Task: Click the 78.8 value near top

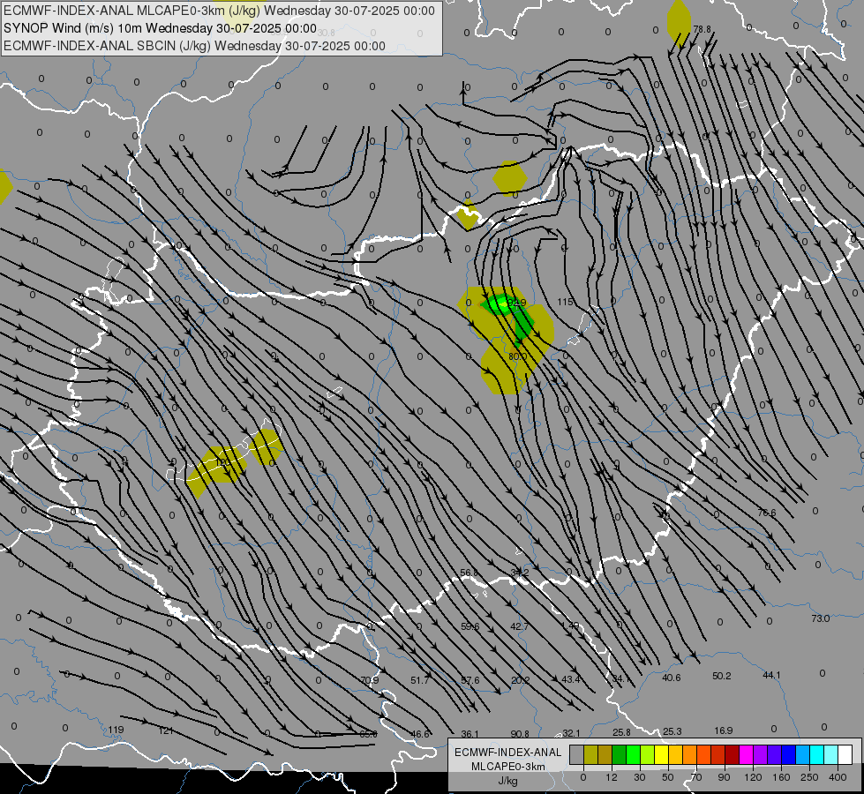Action: point(702,29)
